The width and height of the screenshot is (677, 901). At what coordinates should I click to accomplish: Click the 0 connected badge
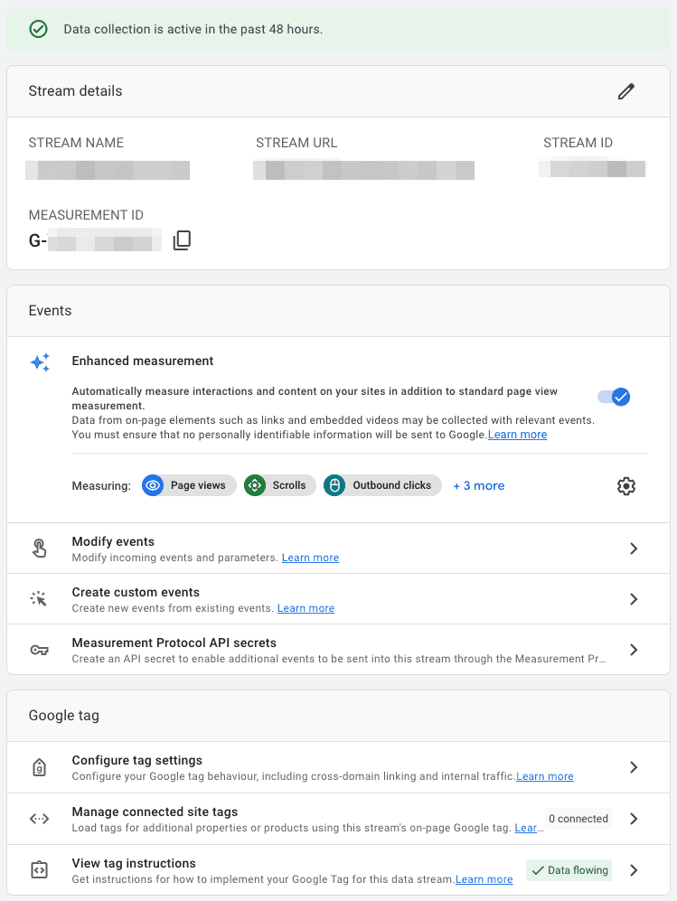tap(578, 819)
